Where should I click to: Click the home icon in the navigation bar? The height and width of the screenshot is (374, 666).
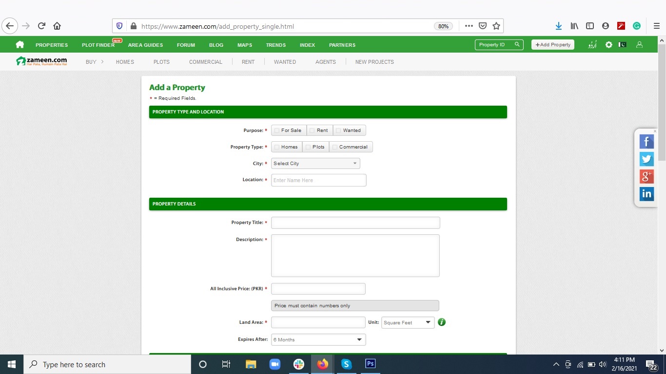pos(20,44)
